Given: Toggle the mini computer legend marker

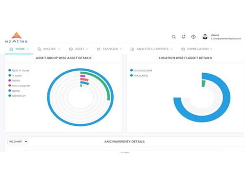Looking at the screenshot, I should click(x=10, y=85).
